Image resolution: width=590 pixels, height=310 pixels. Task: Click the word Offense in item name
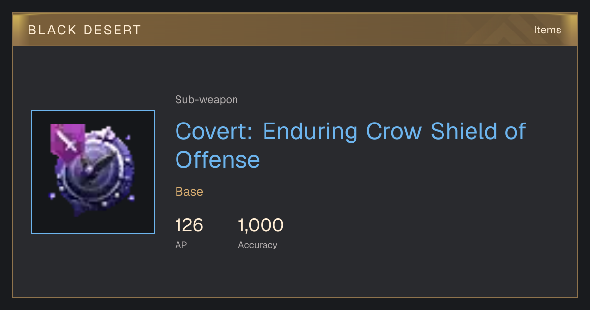(218, 159)
